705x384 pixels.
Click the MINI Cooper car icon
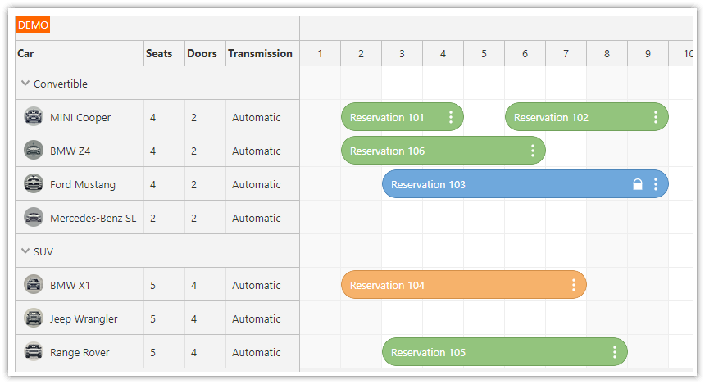coord(34,117)
